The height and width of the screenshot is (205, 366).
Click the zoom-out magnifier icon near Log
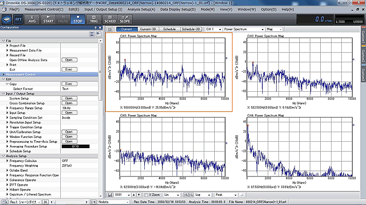191,195
